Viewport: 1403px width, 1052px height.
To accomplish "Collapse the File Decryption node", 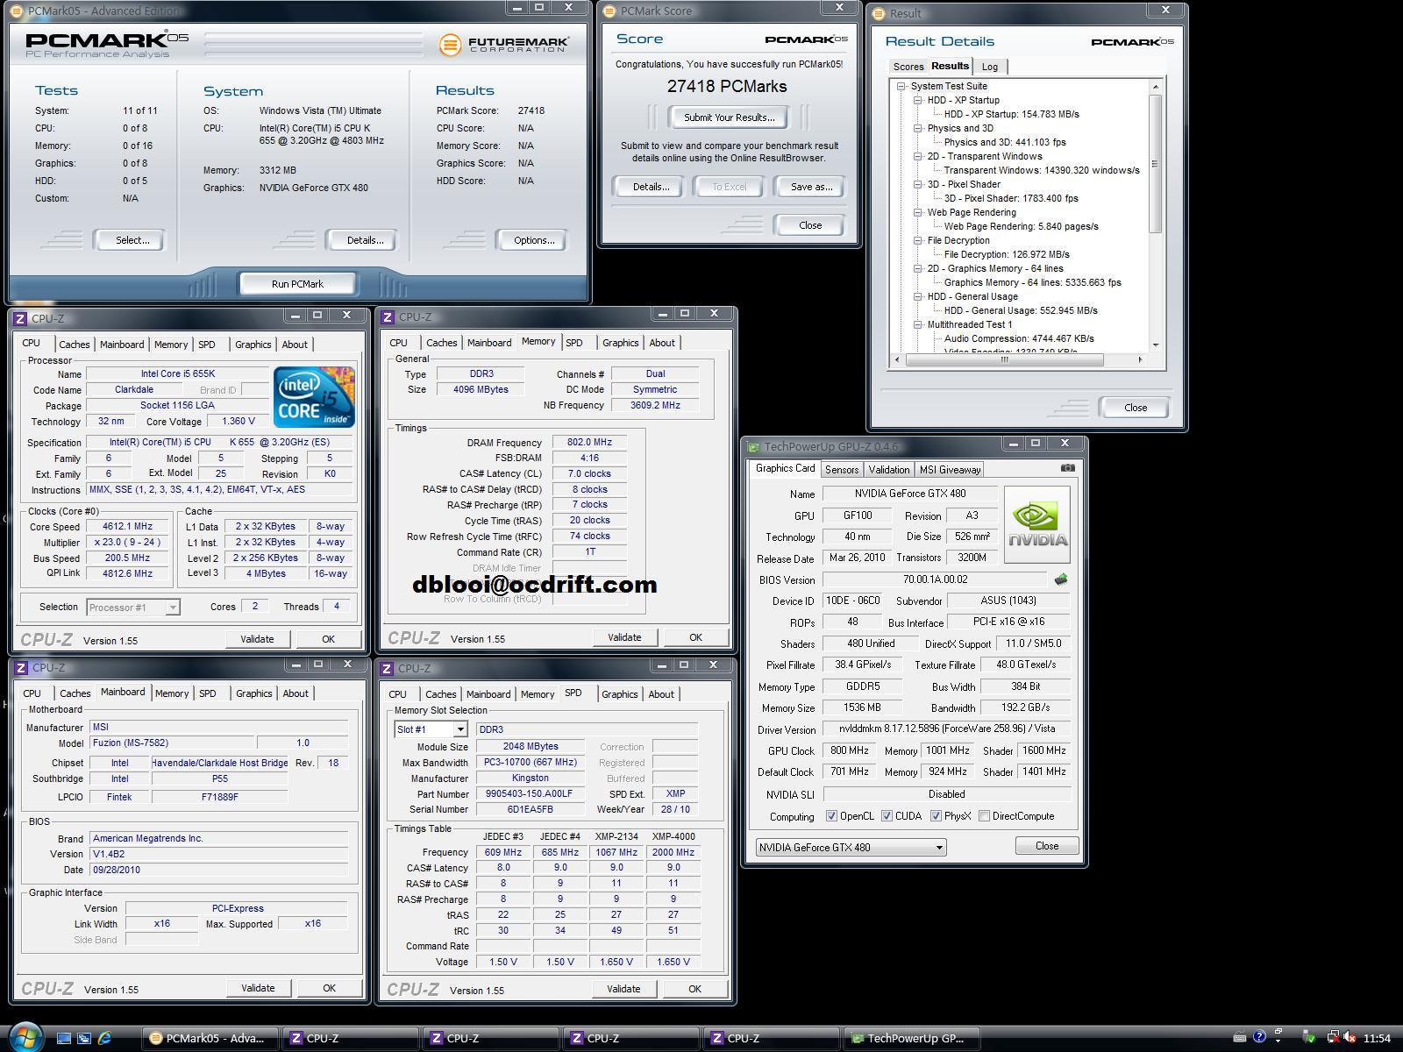I will coord(918,240).
